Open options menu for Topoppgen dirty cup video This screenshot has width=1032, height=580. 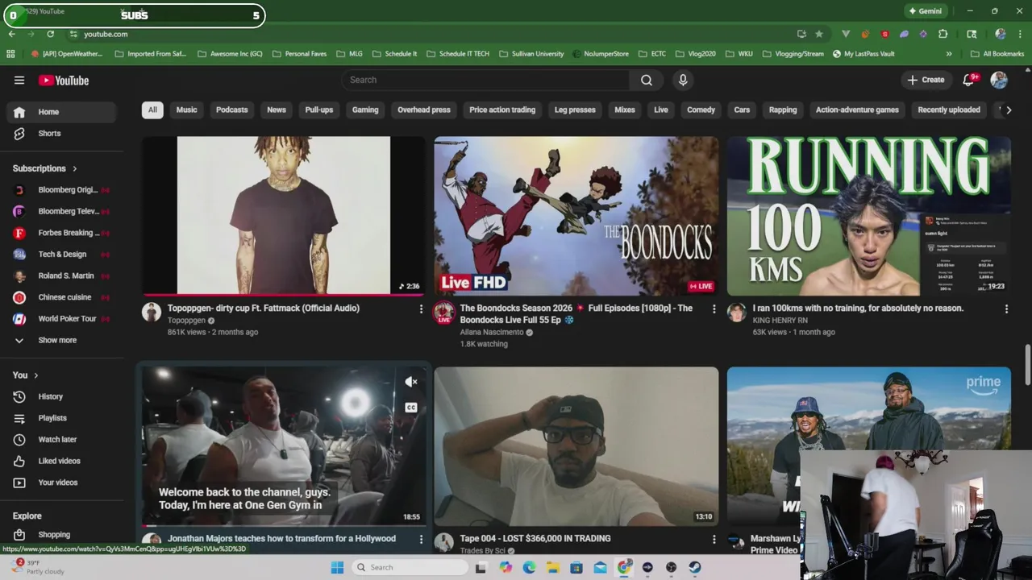coord(420,309)
